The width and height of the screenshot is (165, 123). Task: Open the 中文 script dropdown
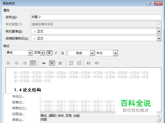[x=115, y=53]
